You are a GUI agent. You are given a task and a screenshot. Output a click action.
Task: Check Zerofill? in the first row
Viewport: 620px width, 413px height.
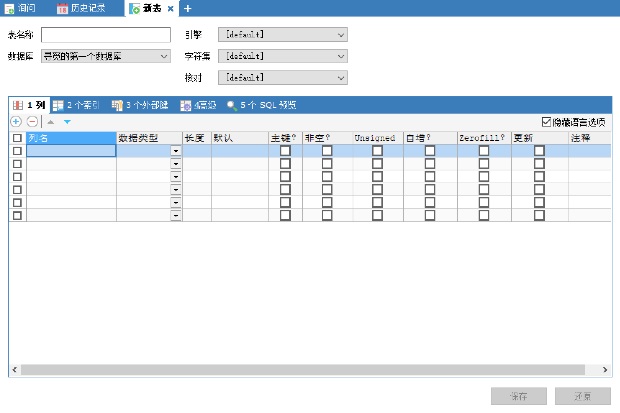[x=484, y=151]
